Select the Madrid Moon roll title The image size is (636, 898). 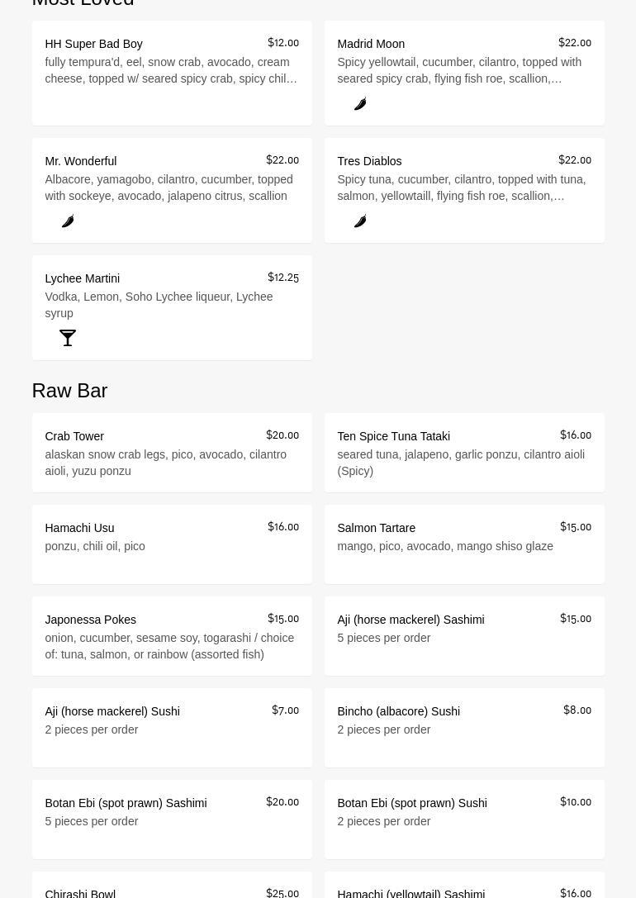click(x=371, y=44)
